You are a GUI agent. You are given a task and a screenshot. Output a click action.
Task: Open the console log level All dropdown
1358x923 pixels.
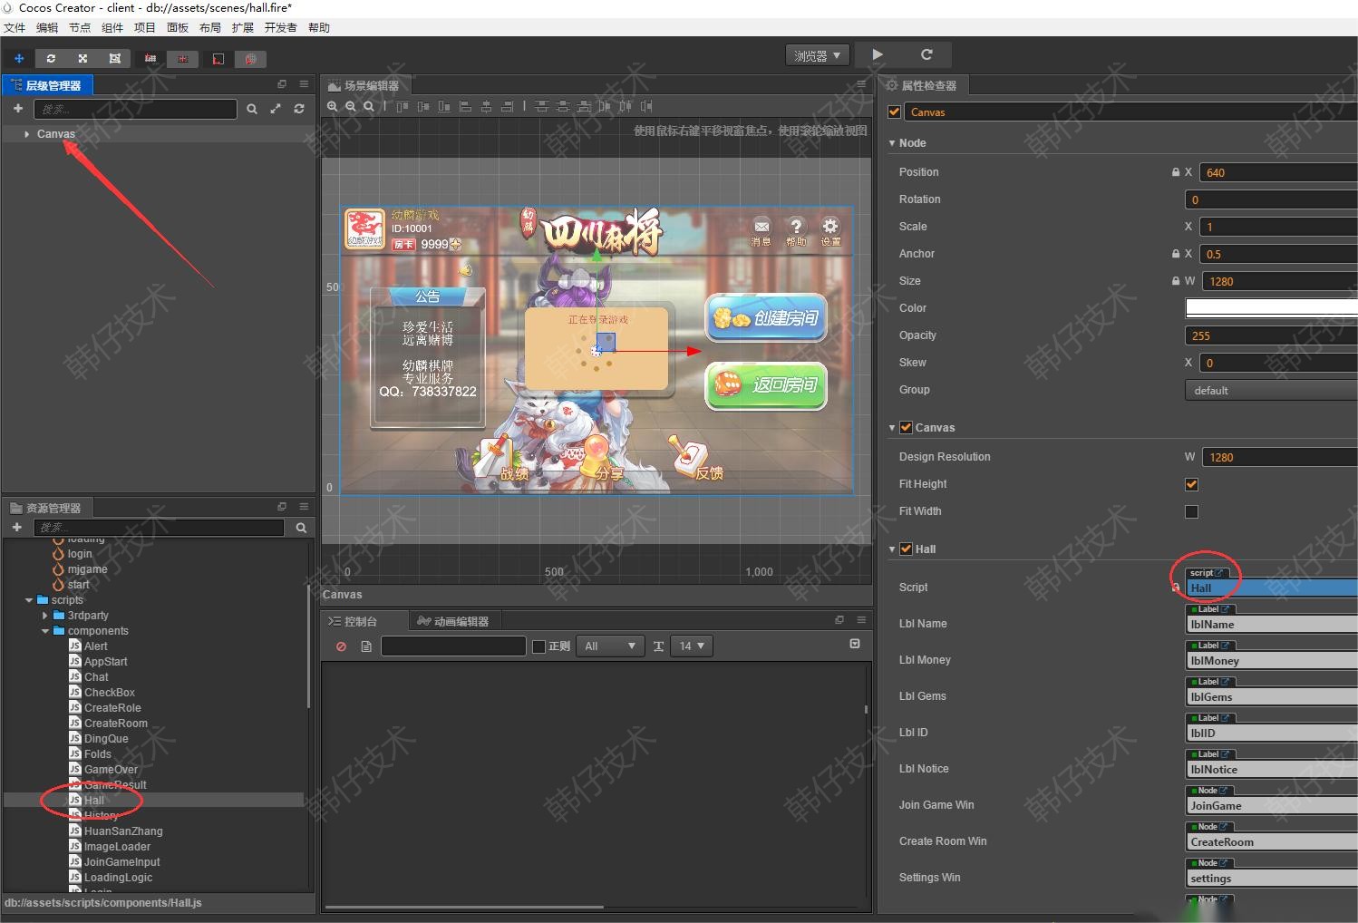611,646
